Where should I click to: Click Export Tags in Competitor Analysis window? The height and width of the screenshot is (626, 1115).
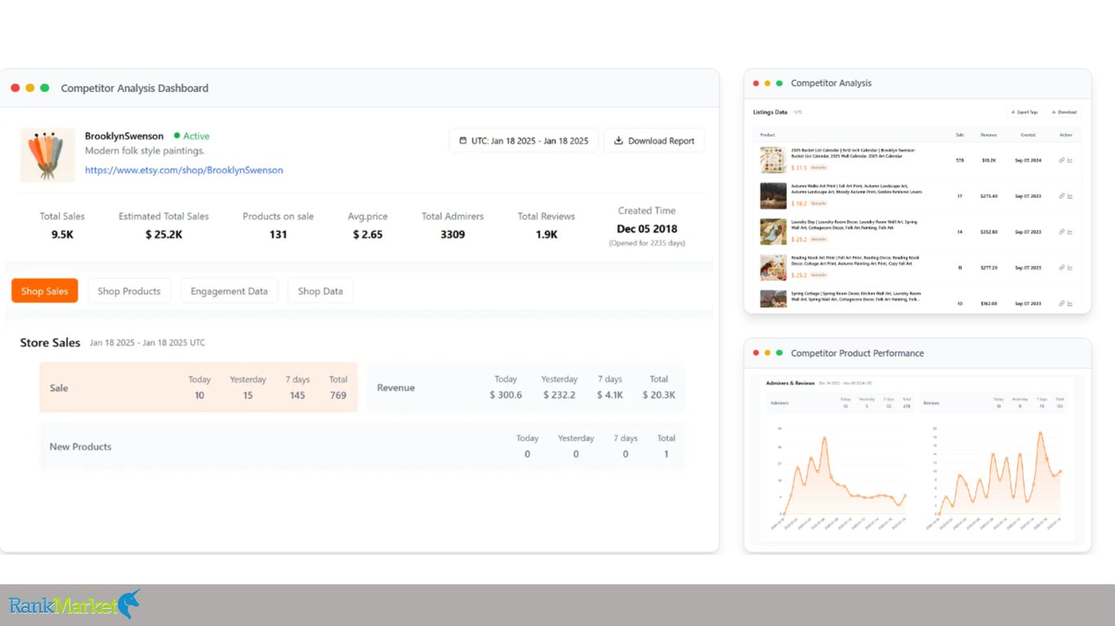click(1024, 112)
